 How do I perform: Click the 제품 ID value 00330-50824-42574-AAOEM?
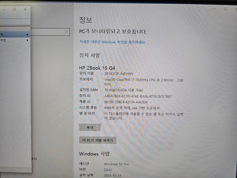pos(126,102)
